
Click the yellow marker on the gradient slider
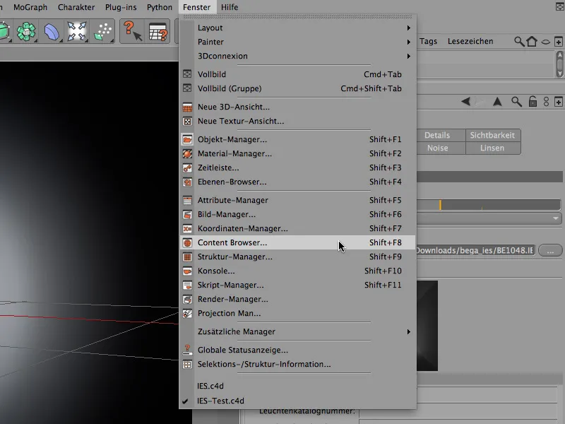point(440,204)
